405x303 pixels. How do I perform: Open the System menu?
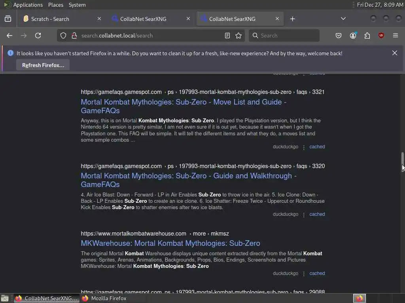77,5
